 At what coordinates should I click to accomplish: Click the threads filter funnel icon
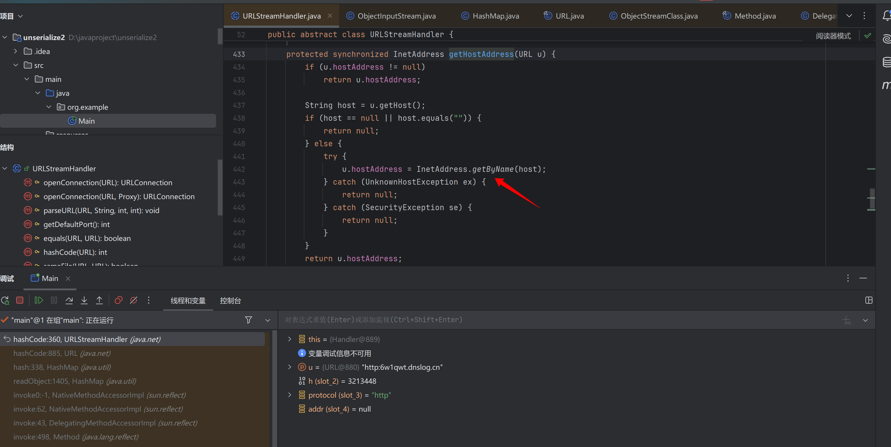point(248,320)
